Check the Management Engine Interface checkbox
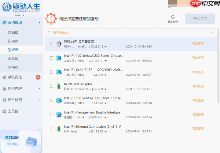Viewport: 220px width, 153px height. pos(52,115)
